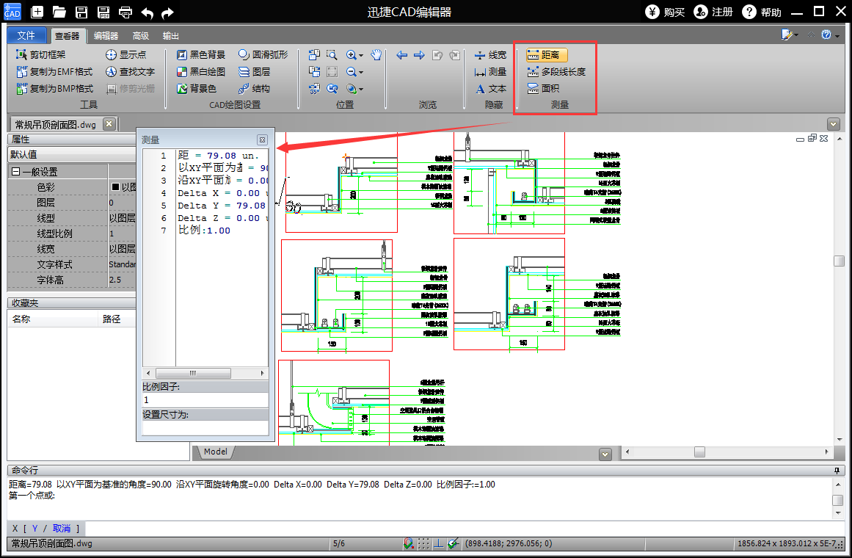Click the 比例因子 scale factor input field
Viewport: 852px width, 558px height.
[x=204, y=400]
